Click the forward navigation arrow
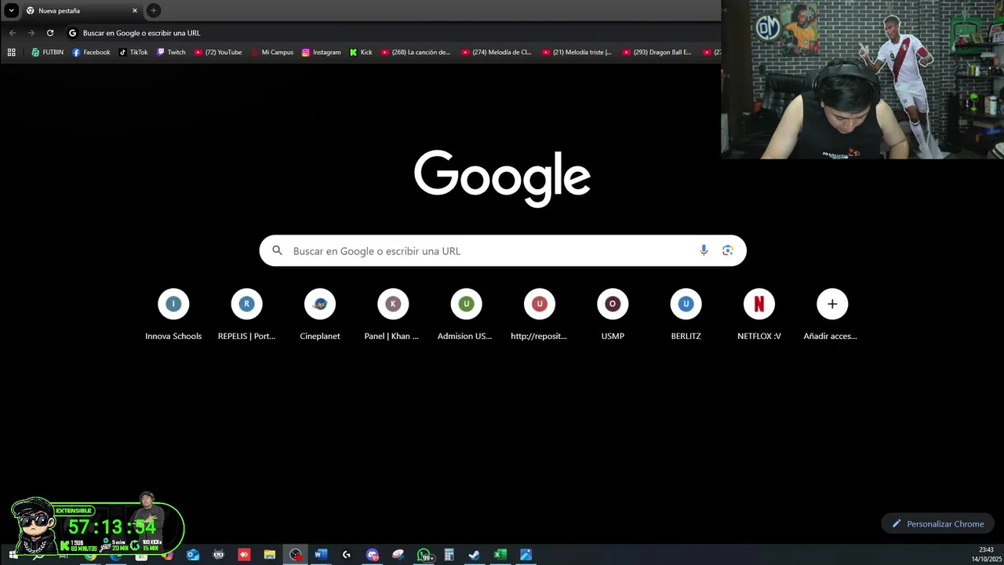The height and width of the screenshot is (565, 1004). [31, 33]
